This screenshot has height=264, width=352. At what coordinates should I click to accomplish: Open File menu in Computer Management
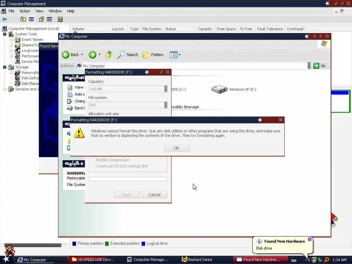[x=11, y=11]
